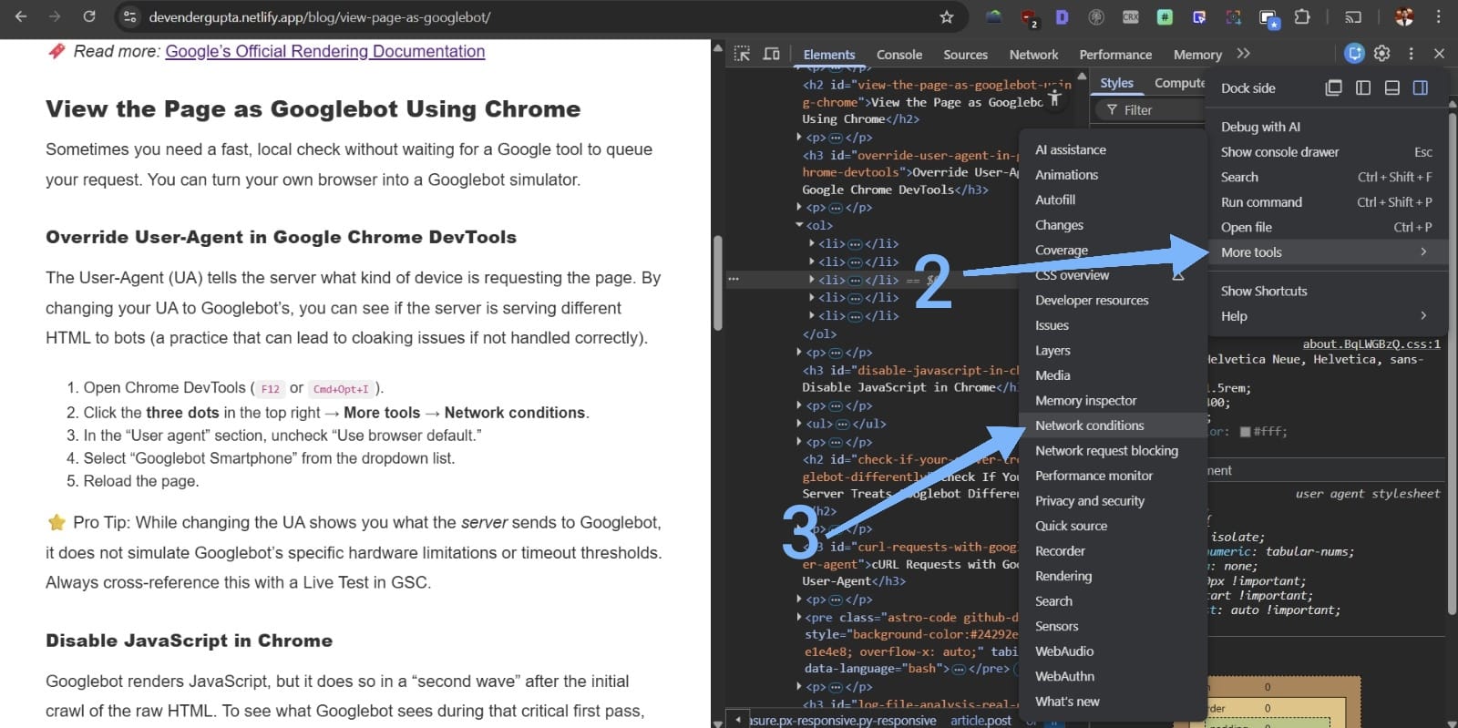This screenshot has width=1458, height=728.
Task: Open the blue AI assistance button
Action: (x=1355, y=54)
